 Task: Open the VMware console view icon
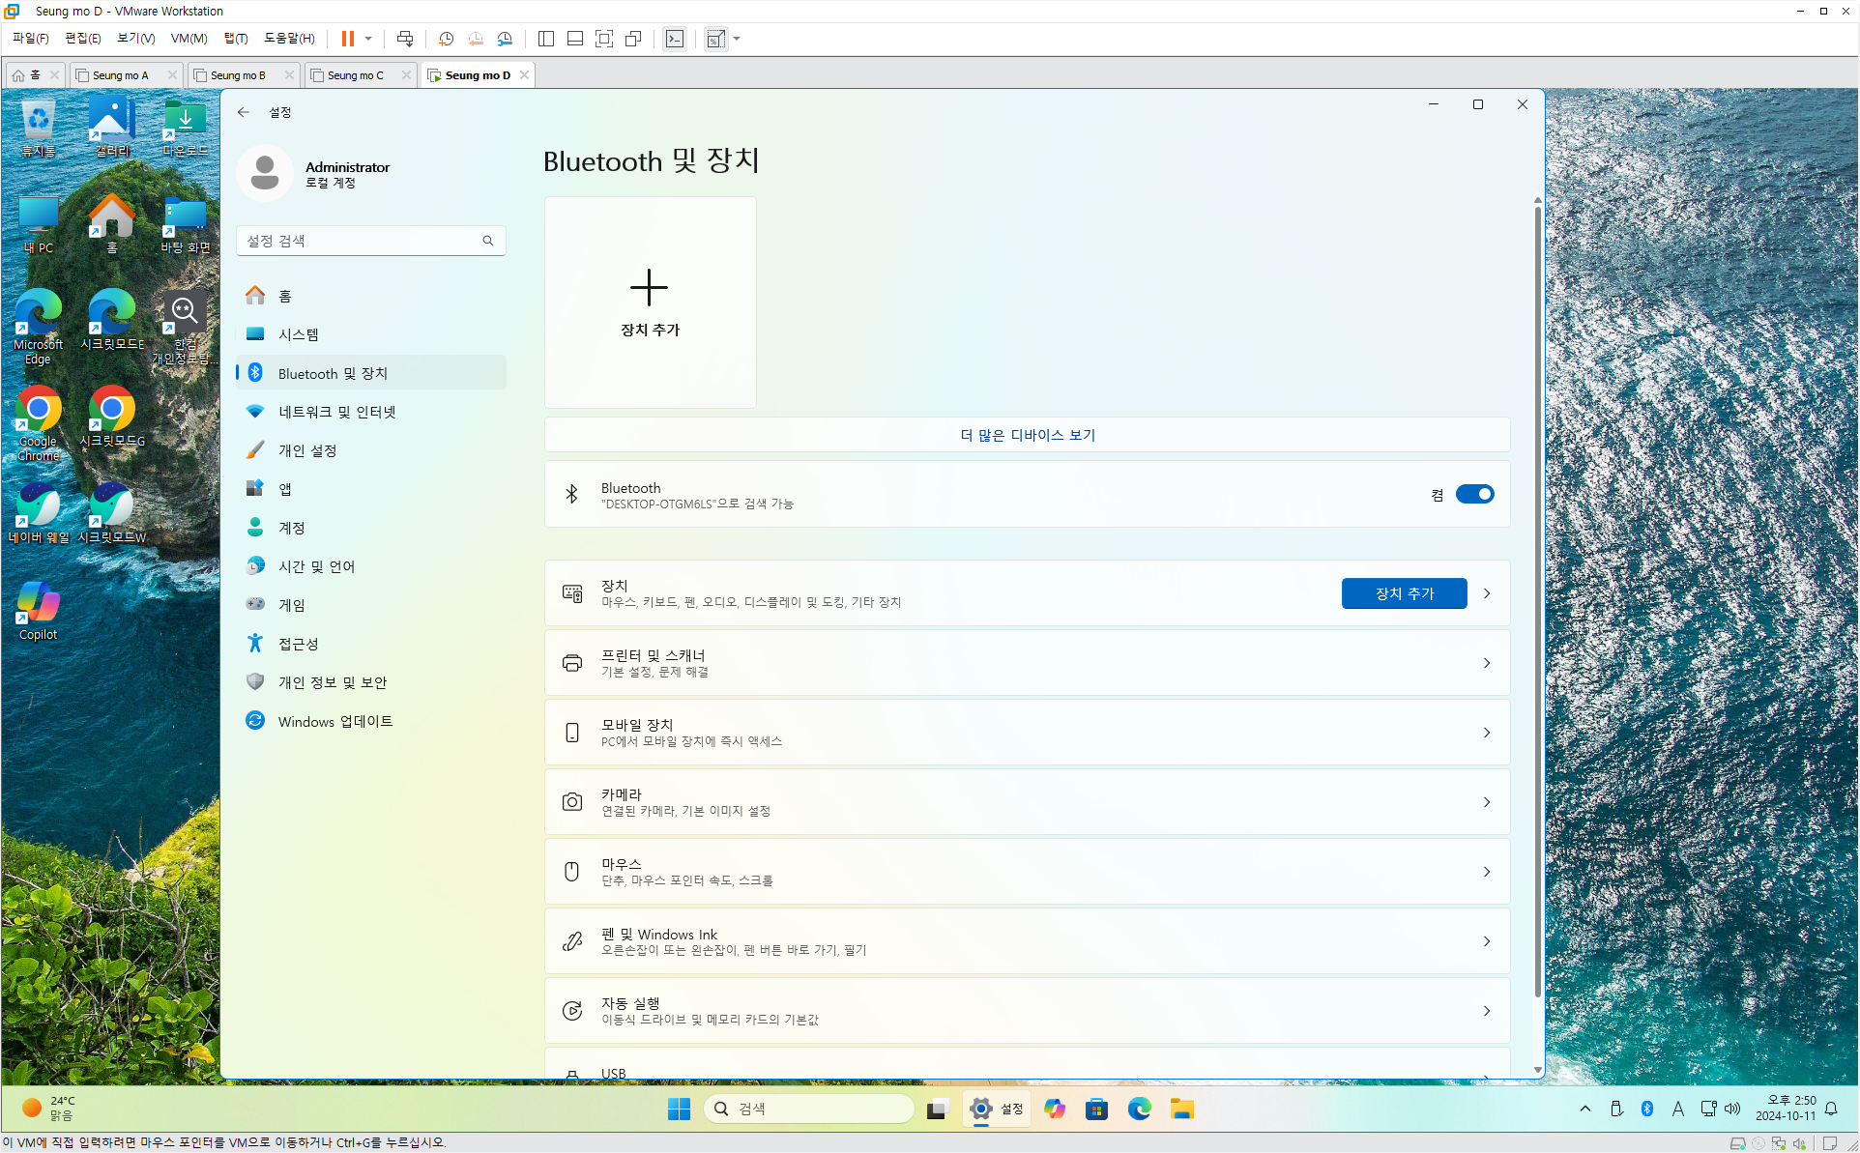(x=674, y=39)
